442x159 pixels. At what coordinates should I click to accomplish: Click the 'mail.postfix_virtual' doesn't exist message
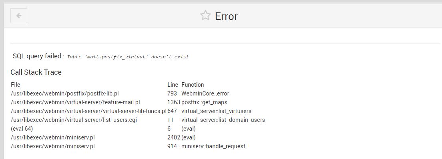click(128, 57)
